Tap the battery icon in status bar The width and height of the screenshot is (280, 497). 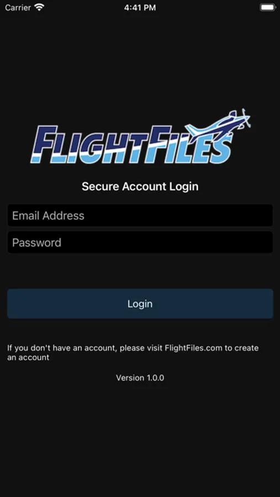pos(268,8)
